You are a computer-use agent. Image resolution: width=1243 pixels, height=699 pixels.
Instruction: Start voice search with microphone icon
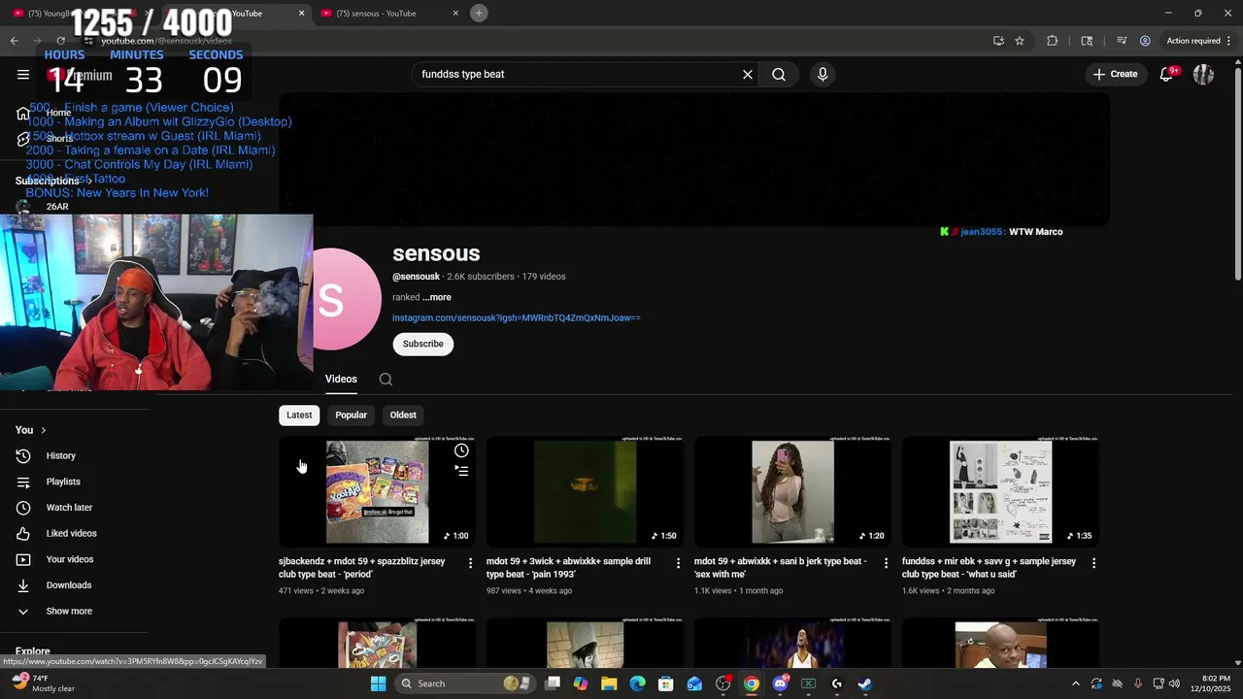[x=823, y=74]
